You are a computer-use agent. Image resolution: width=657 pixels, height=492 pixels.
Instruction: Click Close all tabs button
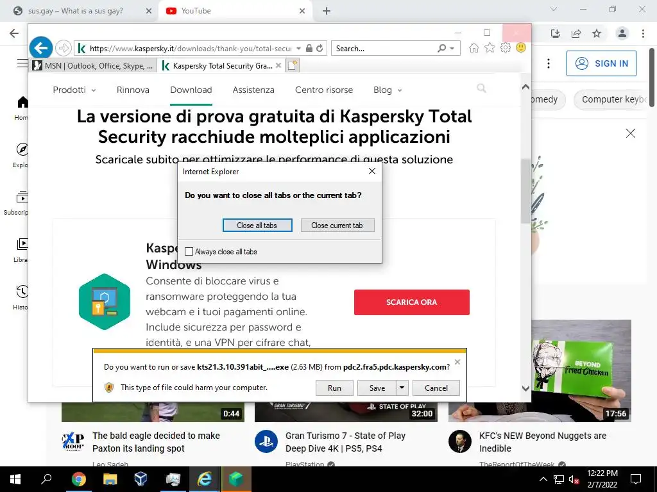point(257,225)
